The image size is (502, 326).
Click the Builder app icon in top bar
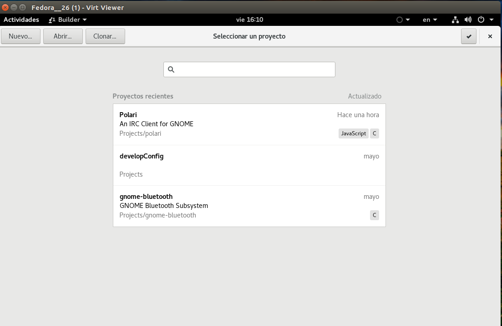coord(52,20)
